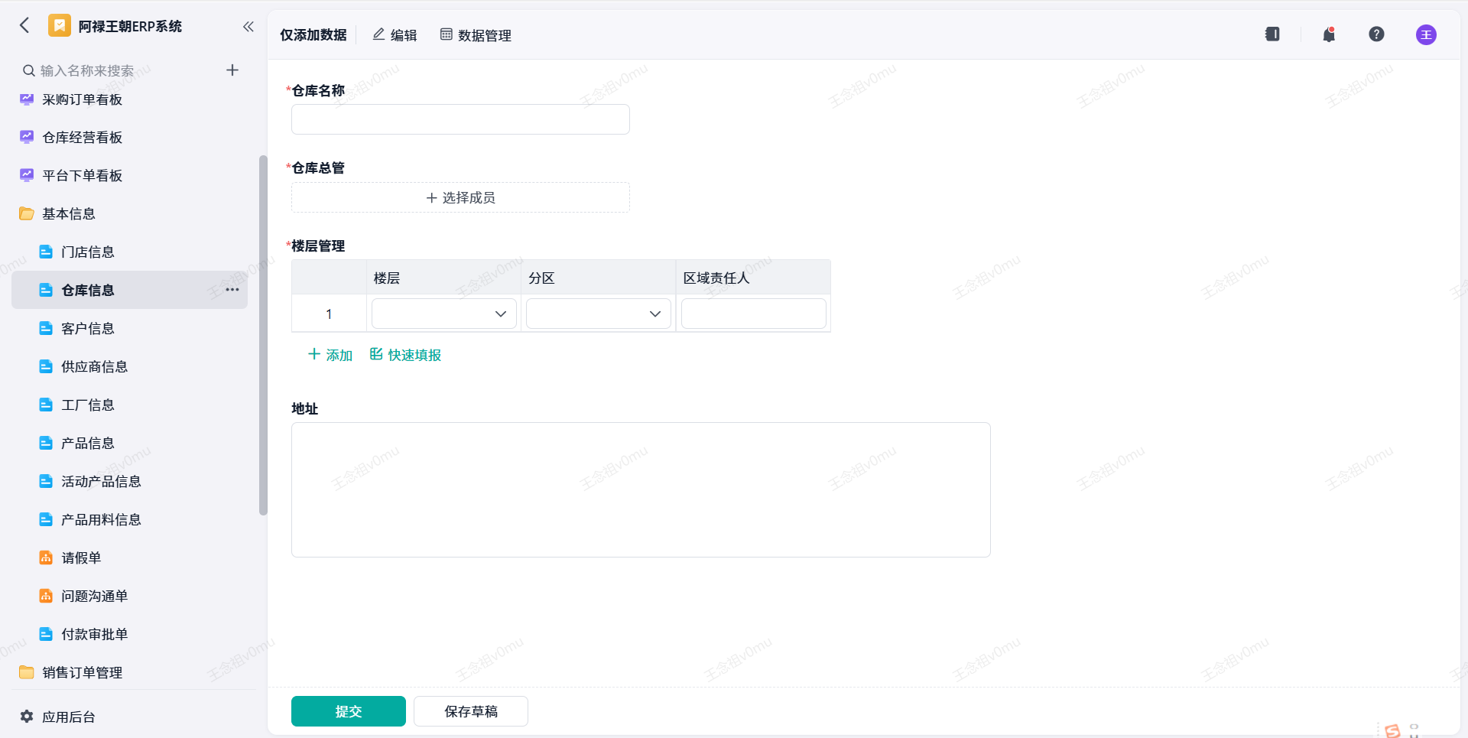Click the 区域责任人 input in row 1

point(754,314)
